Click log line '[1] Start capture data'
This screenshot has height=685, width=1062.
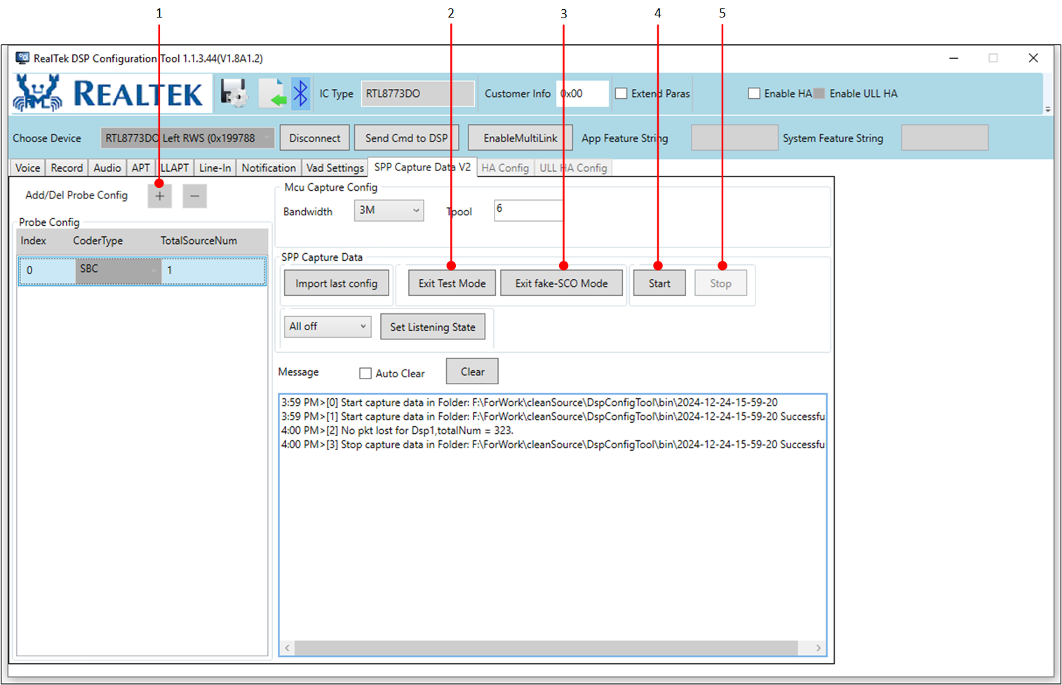(553, 416)
